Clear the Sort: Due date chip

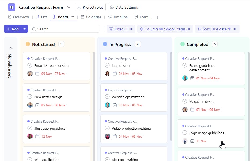[x=235, y=29]
